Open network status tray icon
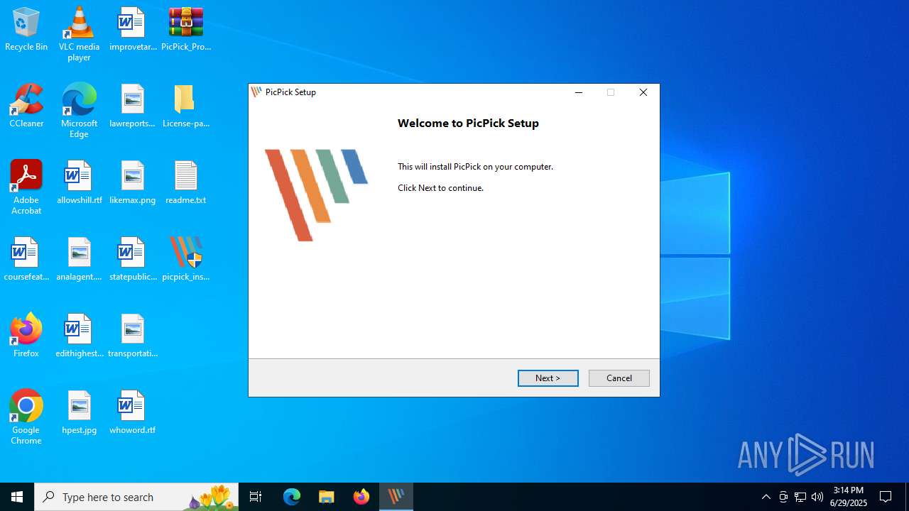This screenshot has height=511, width=909. point(800,497)
